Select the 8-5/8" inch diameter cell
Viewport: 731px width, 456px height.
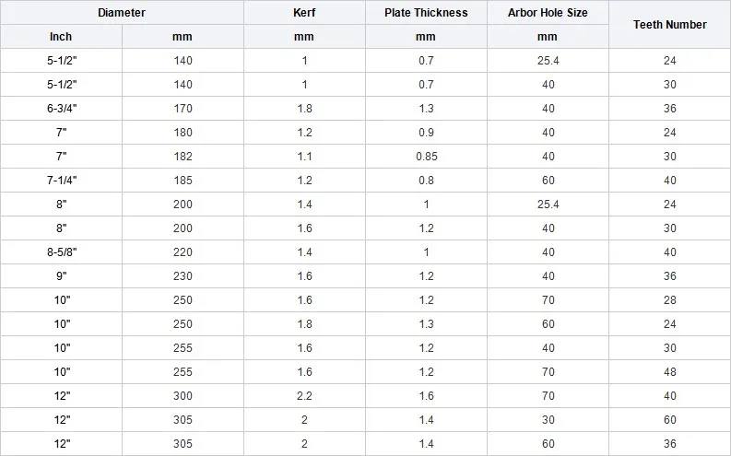click(x=61, y=252)
